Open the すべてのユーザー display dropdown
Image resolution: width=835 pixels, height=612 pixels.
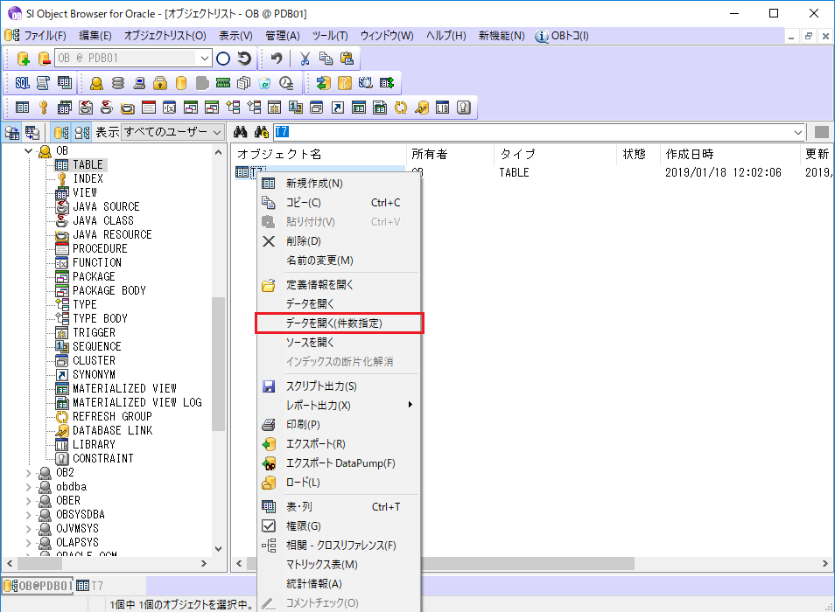(x=173, y=132)
